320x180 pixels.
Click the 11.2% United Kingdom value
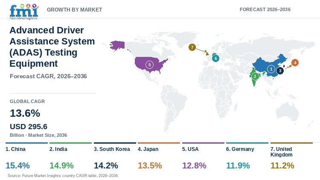tap(282, 165)
